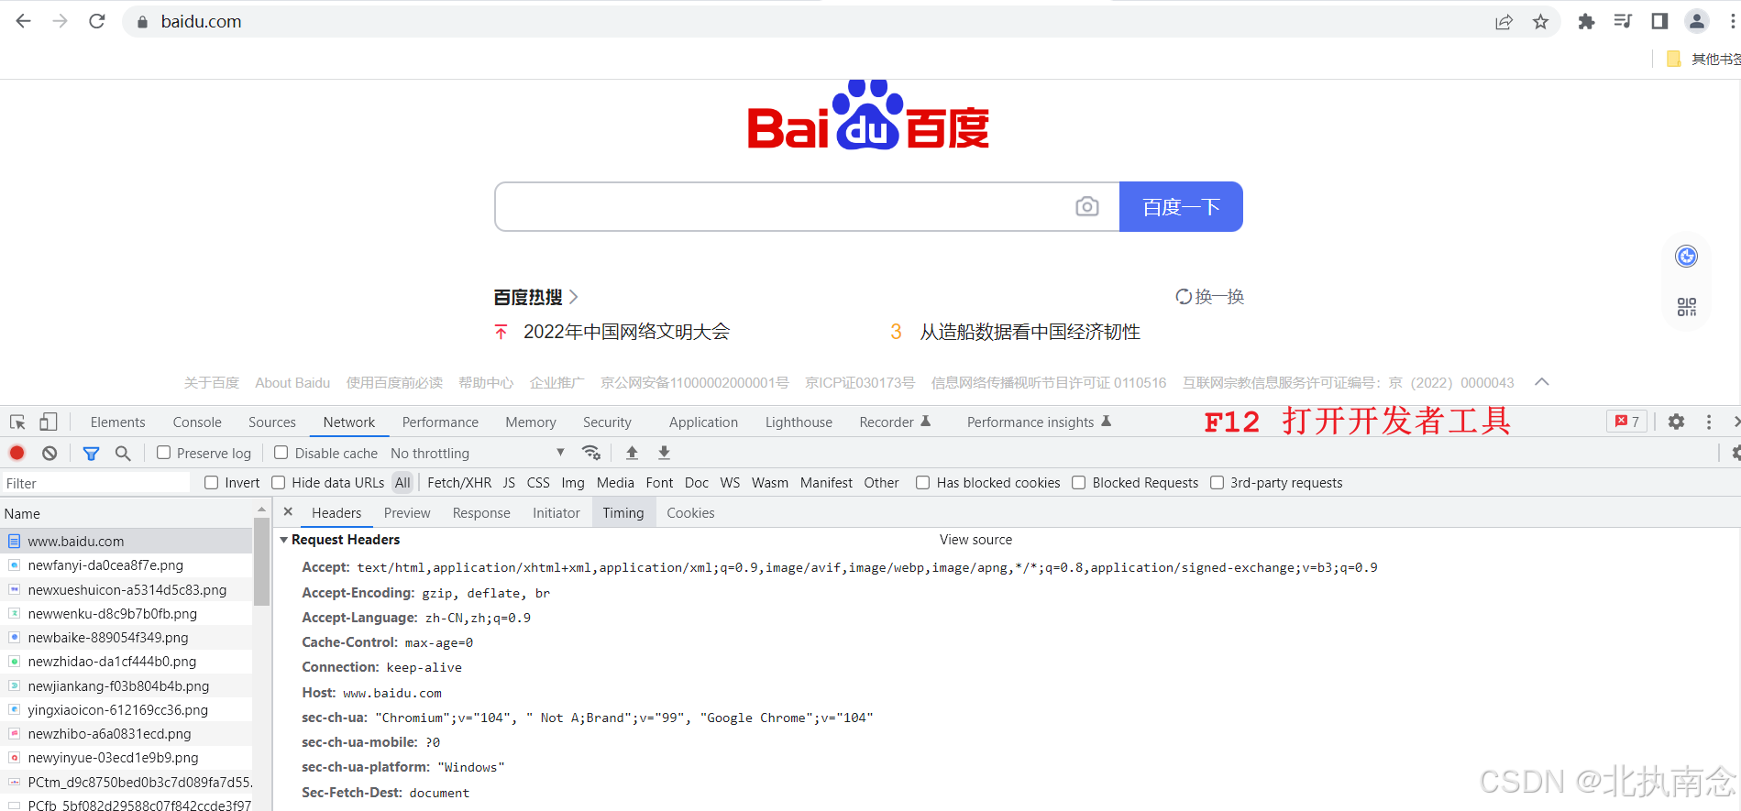1741x811 pixels.
Task: Click the round blue assistant icon at right
Action: 1687,257
